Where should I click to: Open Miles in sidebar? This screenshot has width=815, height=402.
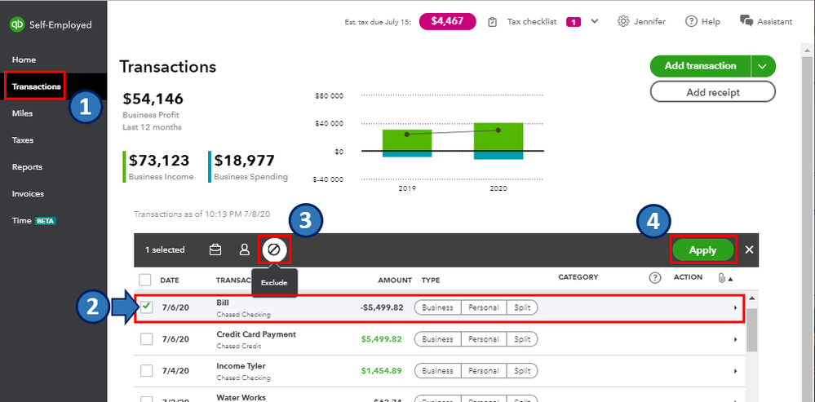[22, 113]
